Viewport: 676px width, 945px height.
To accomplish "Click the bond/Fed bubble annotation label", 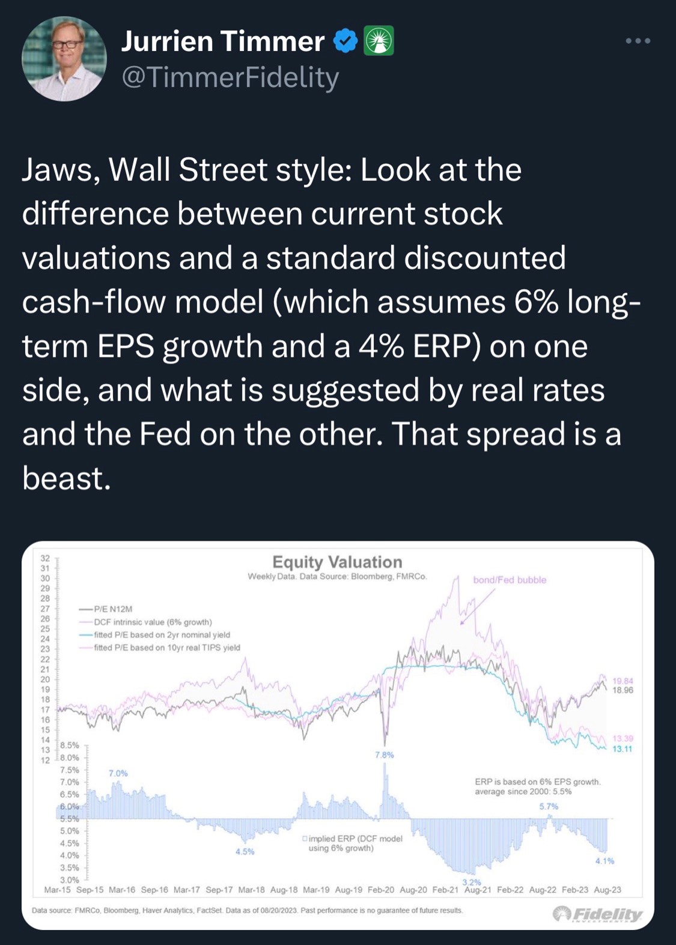I will (510, 580).
